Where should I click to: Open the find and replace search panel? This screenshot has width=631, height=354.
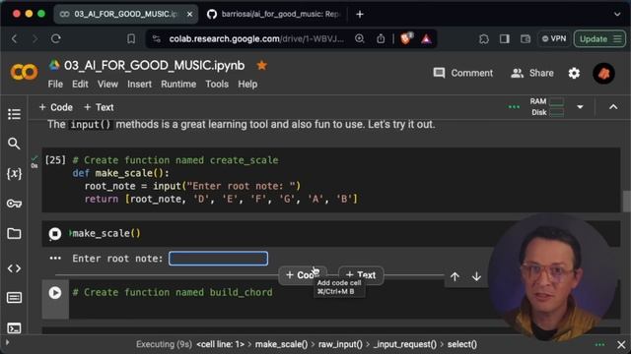click(14, 144)
